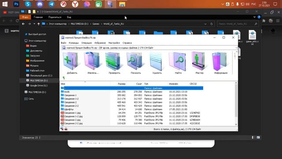This screenshot has width=282, height=159.
Task: Open Explorer help icon
Action: point(259,17)
